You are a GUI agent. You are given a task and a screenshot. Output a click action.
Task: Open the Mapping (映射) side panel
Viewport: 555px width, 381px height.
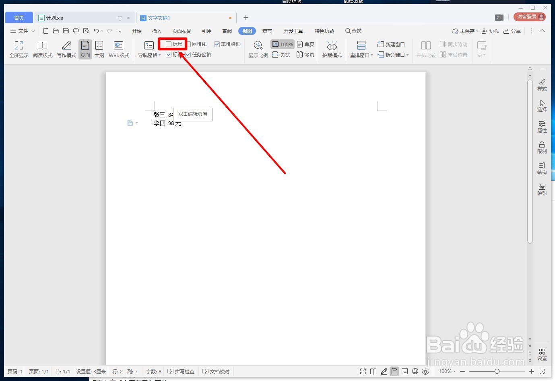coord(542,189)
